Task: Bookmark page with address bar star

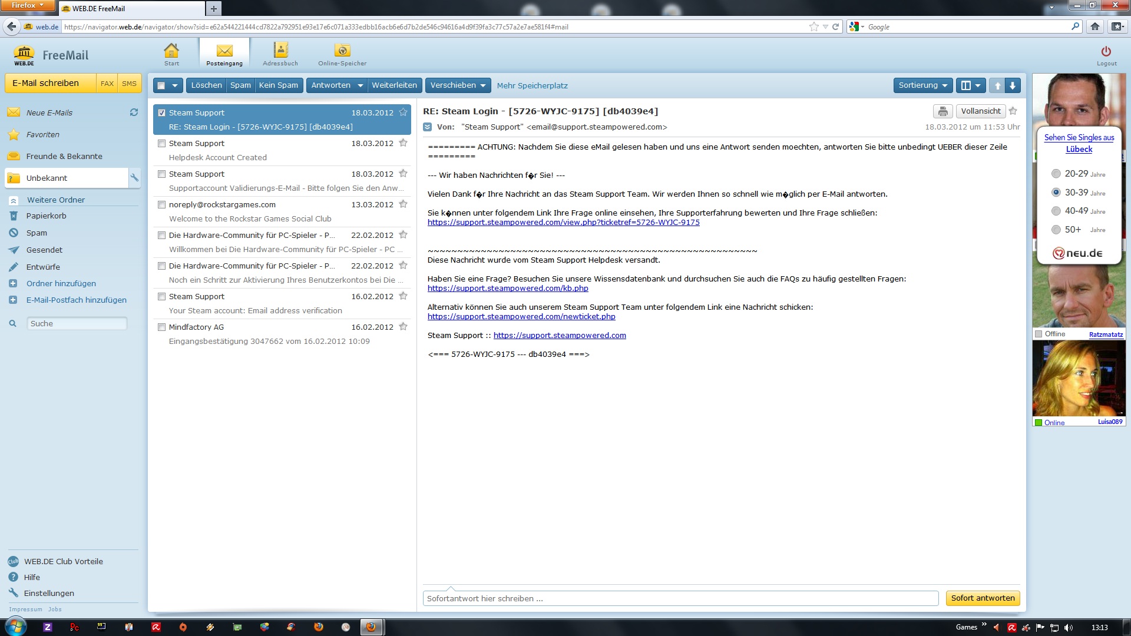Action: click(814, 26)
